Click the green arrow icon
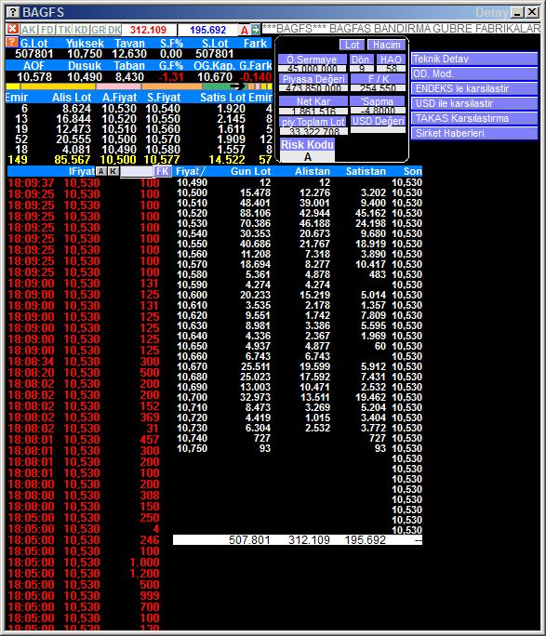546x636 pixels. (256, 30)
